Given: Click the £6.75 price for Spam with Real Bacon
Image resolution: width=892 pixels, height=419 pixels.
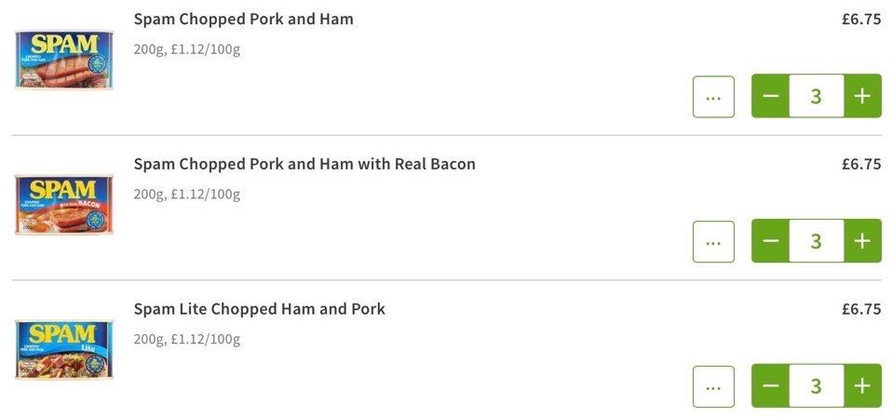Looking at the screenshot, I should pos(860,164).
